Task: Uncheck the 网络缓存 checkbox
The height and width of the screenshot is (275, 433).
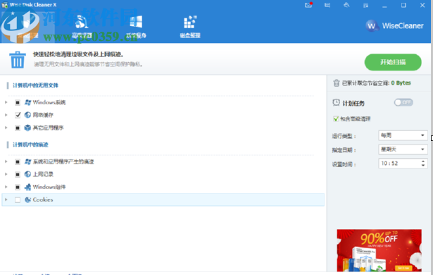Action: click(18, 115)
